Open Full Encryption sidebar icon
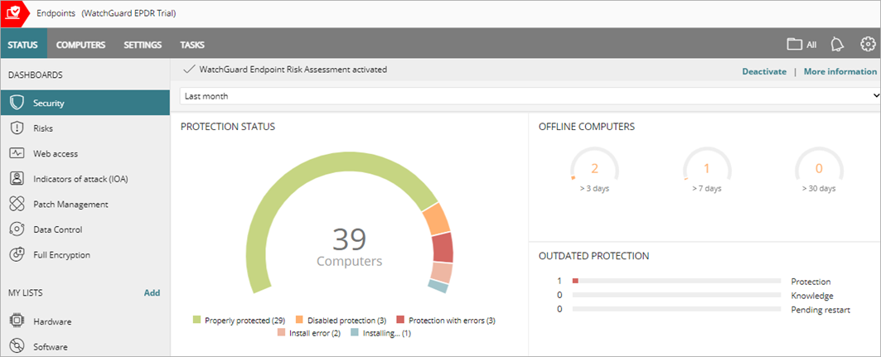Screen dimensions: 881x357 click(x=17, y=255)
